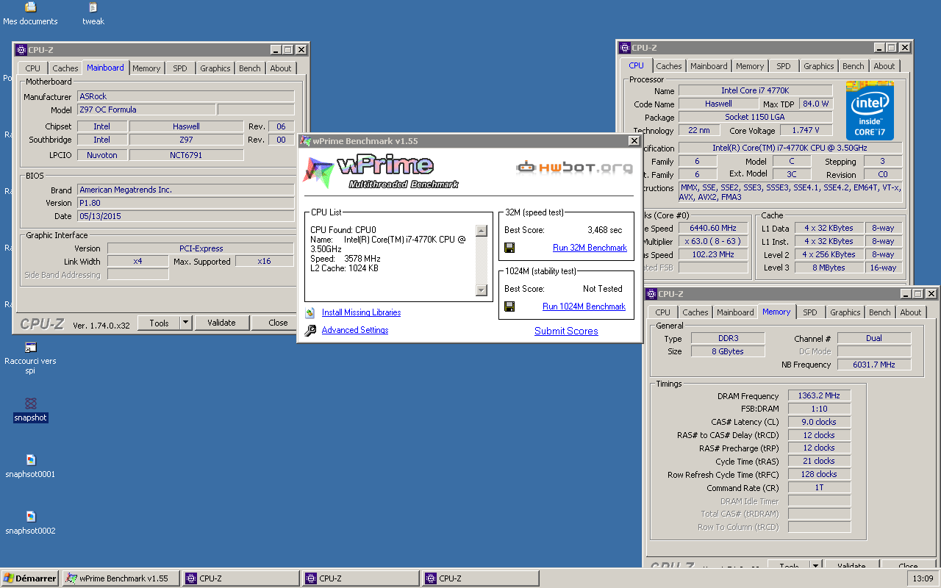941x588 pixels.
Task: Open SPD tab in Mainboard CPU-Z window
Action: coord(180,68)
